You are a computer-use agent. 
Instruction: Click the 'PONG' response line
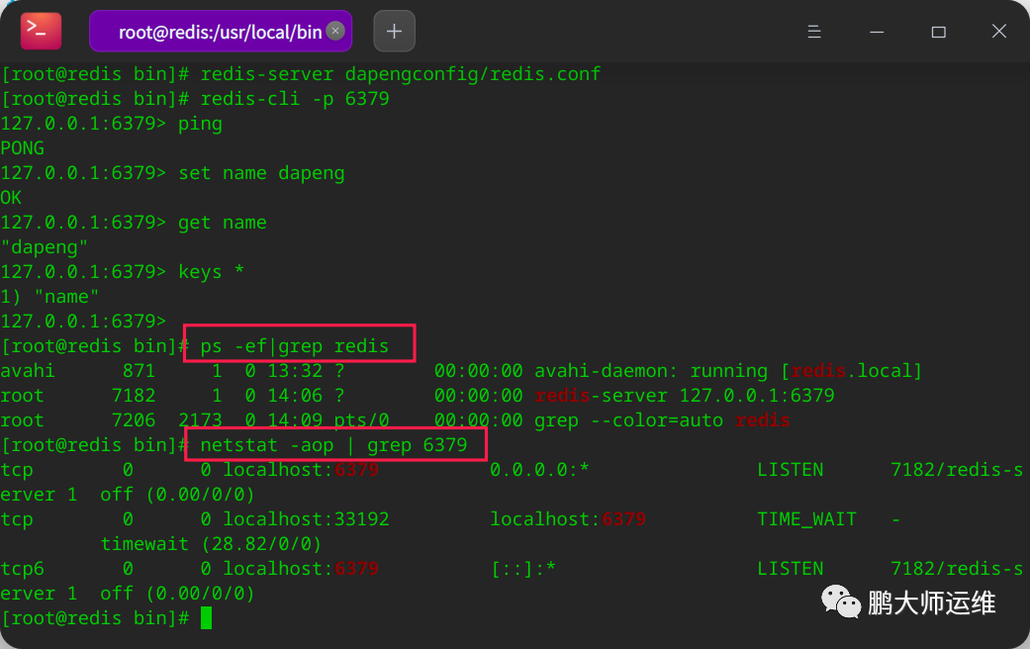[x=23, y=148]
